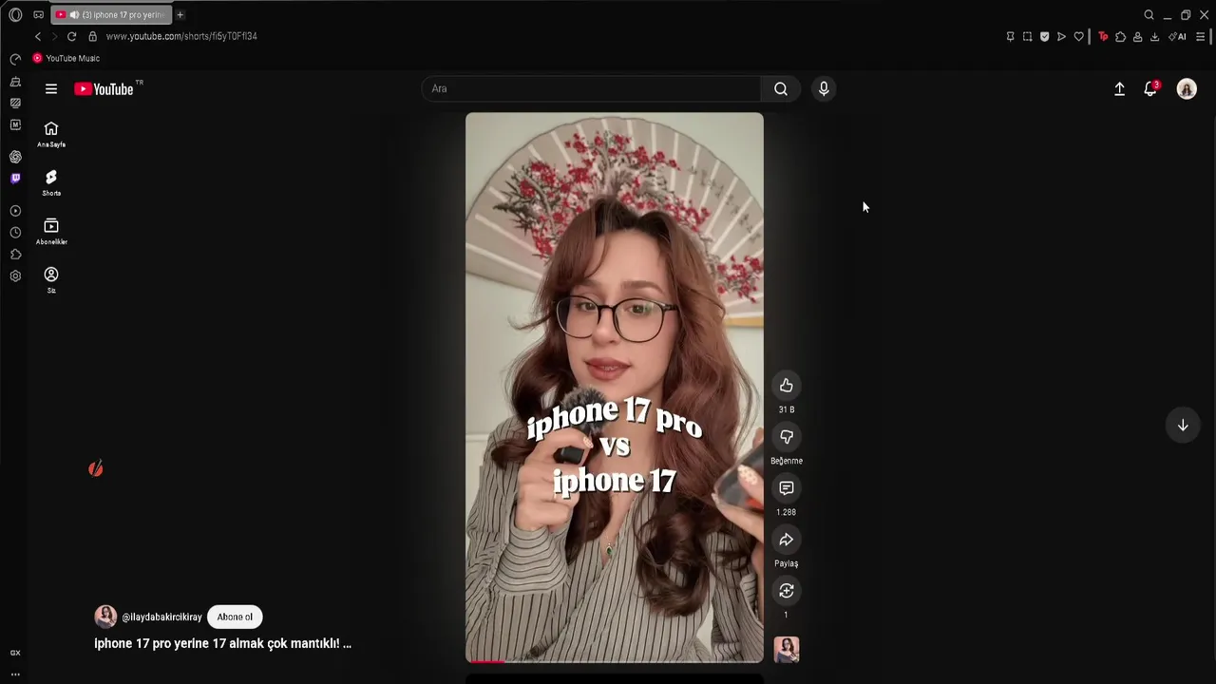Like the short with thumbs up

(x=787, y=385)
